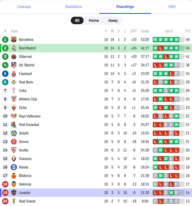Screen dimensions: 192x206
Task: Select the All standings filter
Action: pyautogui.click(x=77, y=20)
